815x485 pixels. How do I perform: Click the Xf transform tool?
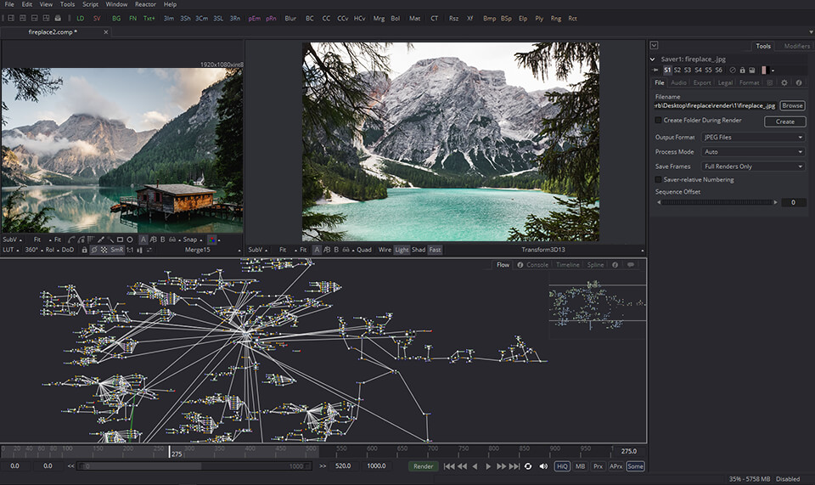tap(470, 18)
